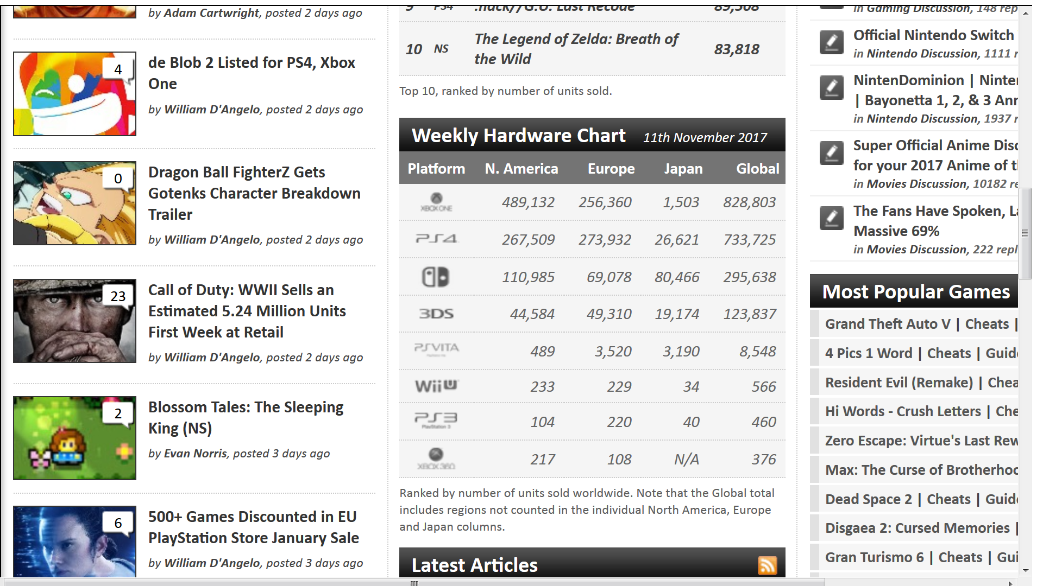Open Dragon Ball FighterZ article thumbnail
The height and width of the screenshot is (586, 1043).
pos(74,203)
